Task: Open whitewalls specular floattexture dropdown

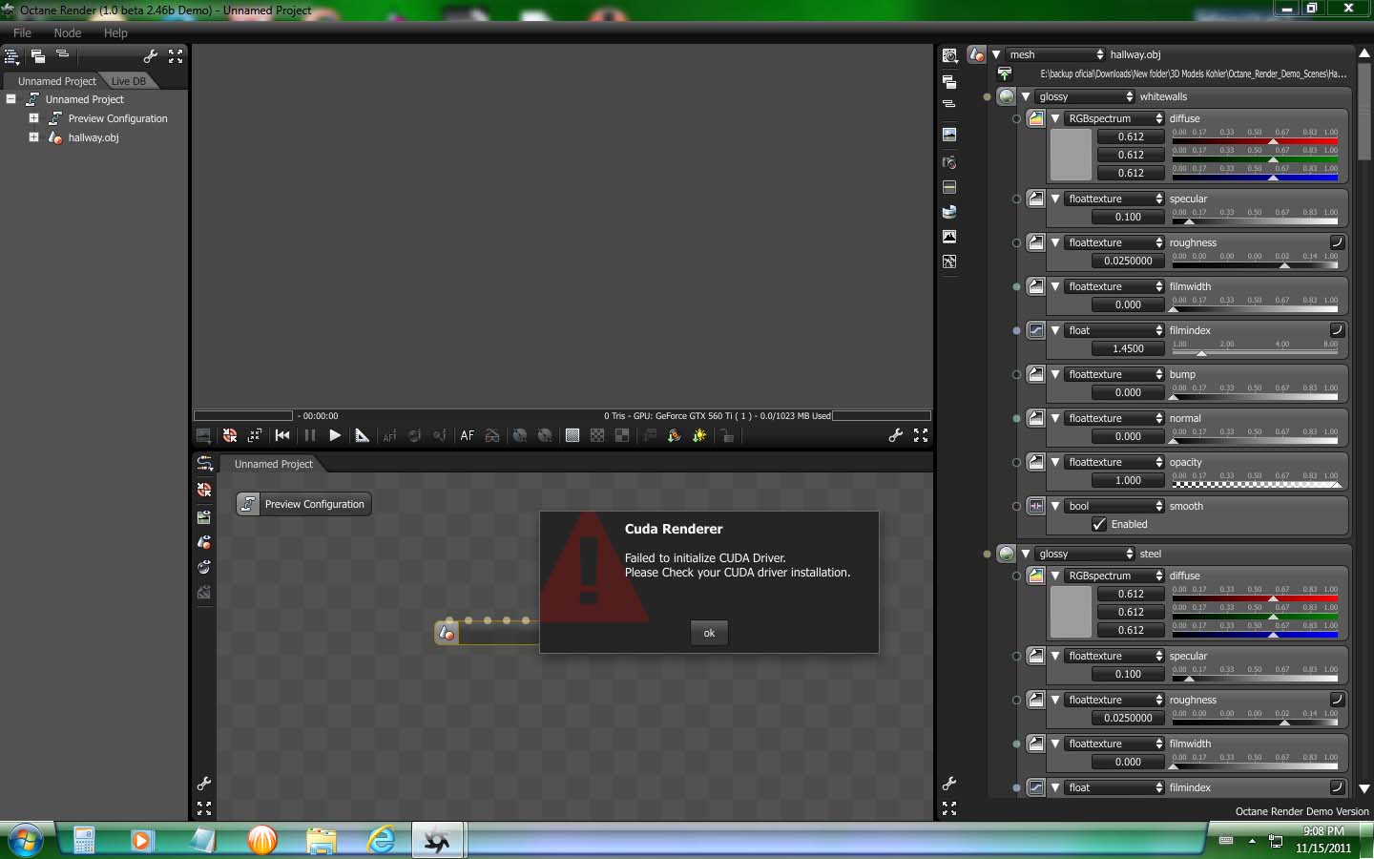Action: coord(1115,199)
